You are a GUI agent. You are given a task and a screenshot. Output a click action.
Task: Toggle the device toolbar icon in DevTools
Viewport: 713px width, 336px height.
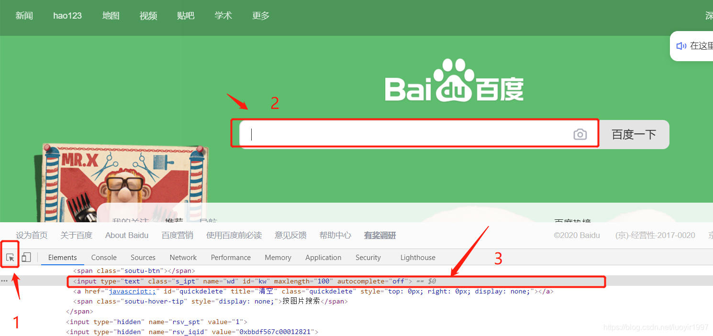pos(26,257)
